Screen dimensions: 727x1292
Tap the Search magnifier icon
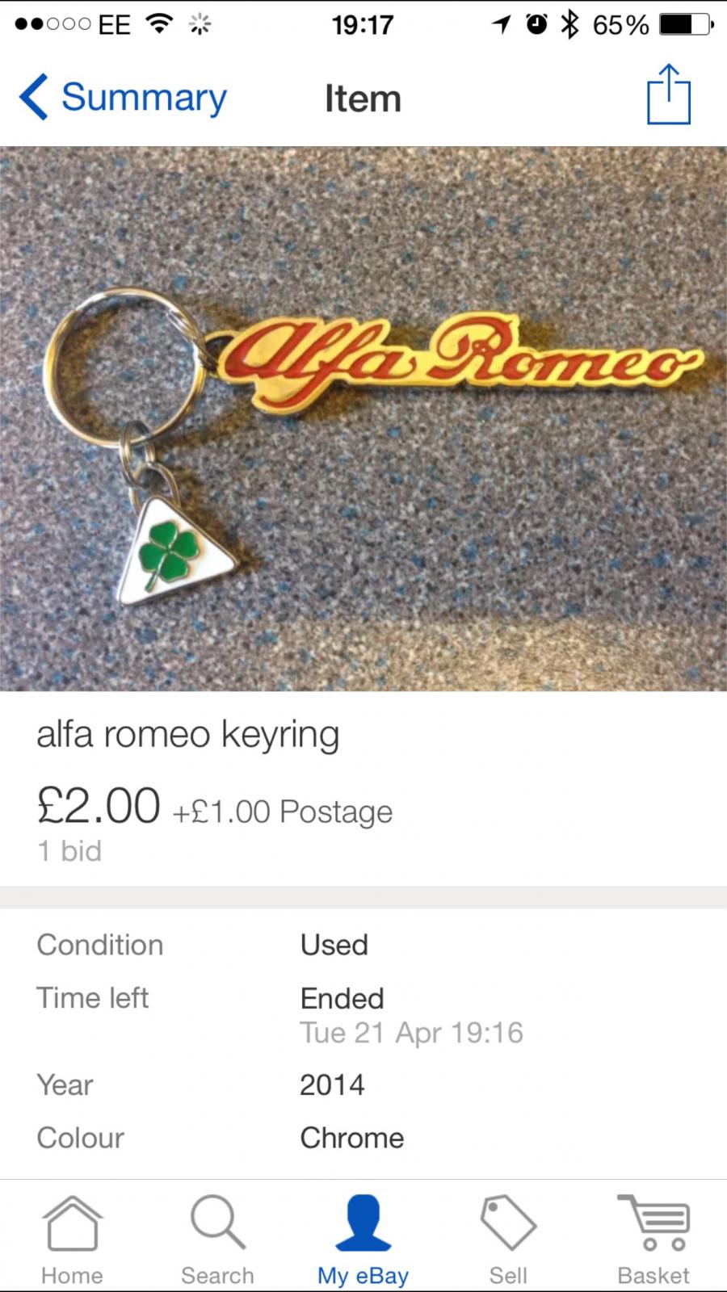click(x=217, y=1223)
